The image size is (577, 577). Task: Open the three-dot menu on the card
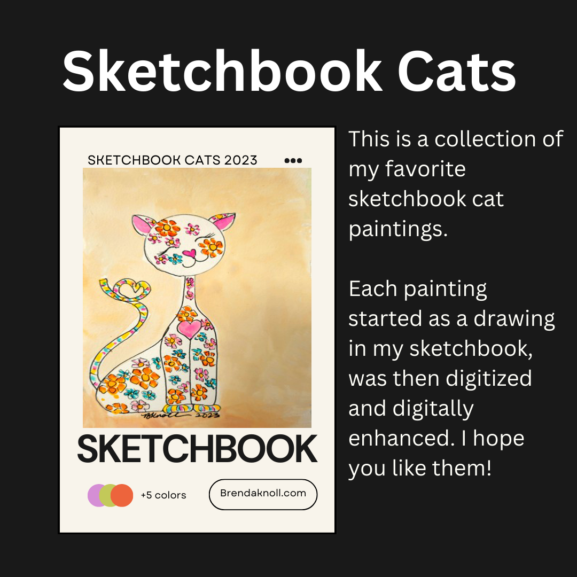(x=293, y=160)
